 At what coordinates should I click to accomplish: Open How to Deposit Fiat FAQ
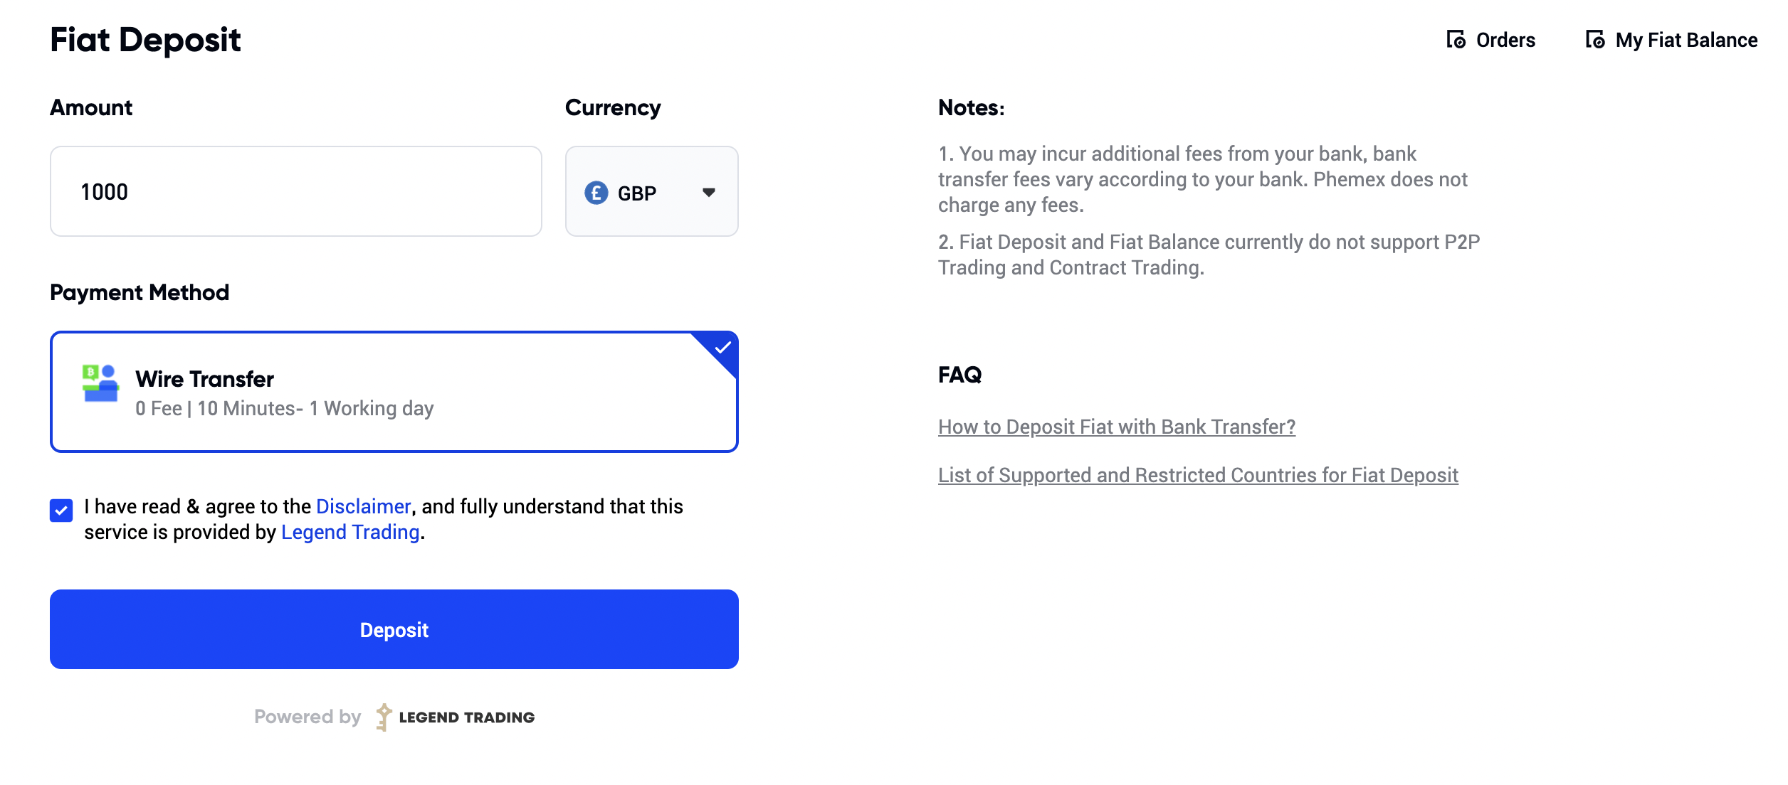[1117, 427]
